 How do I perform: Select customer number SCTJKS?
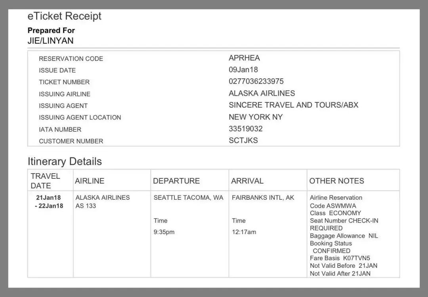tap(243, 140)
